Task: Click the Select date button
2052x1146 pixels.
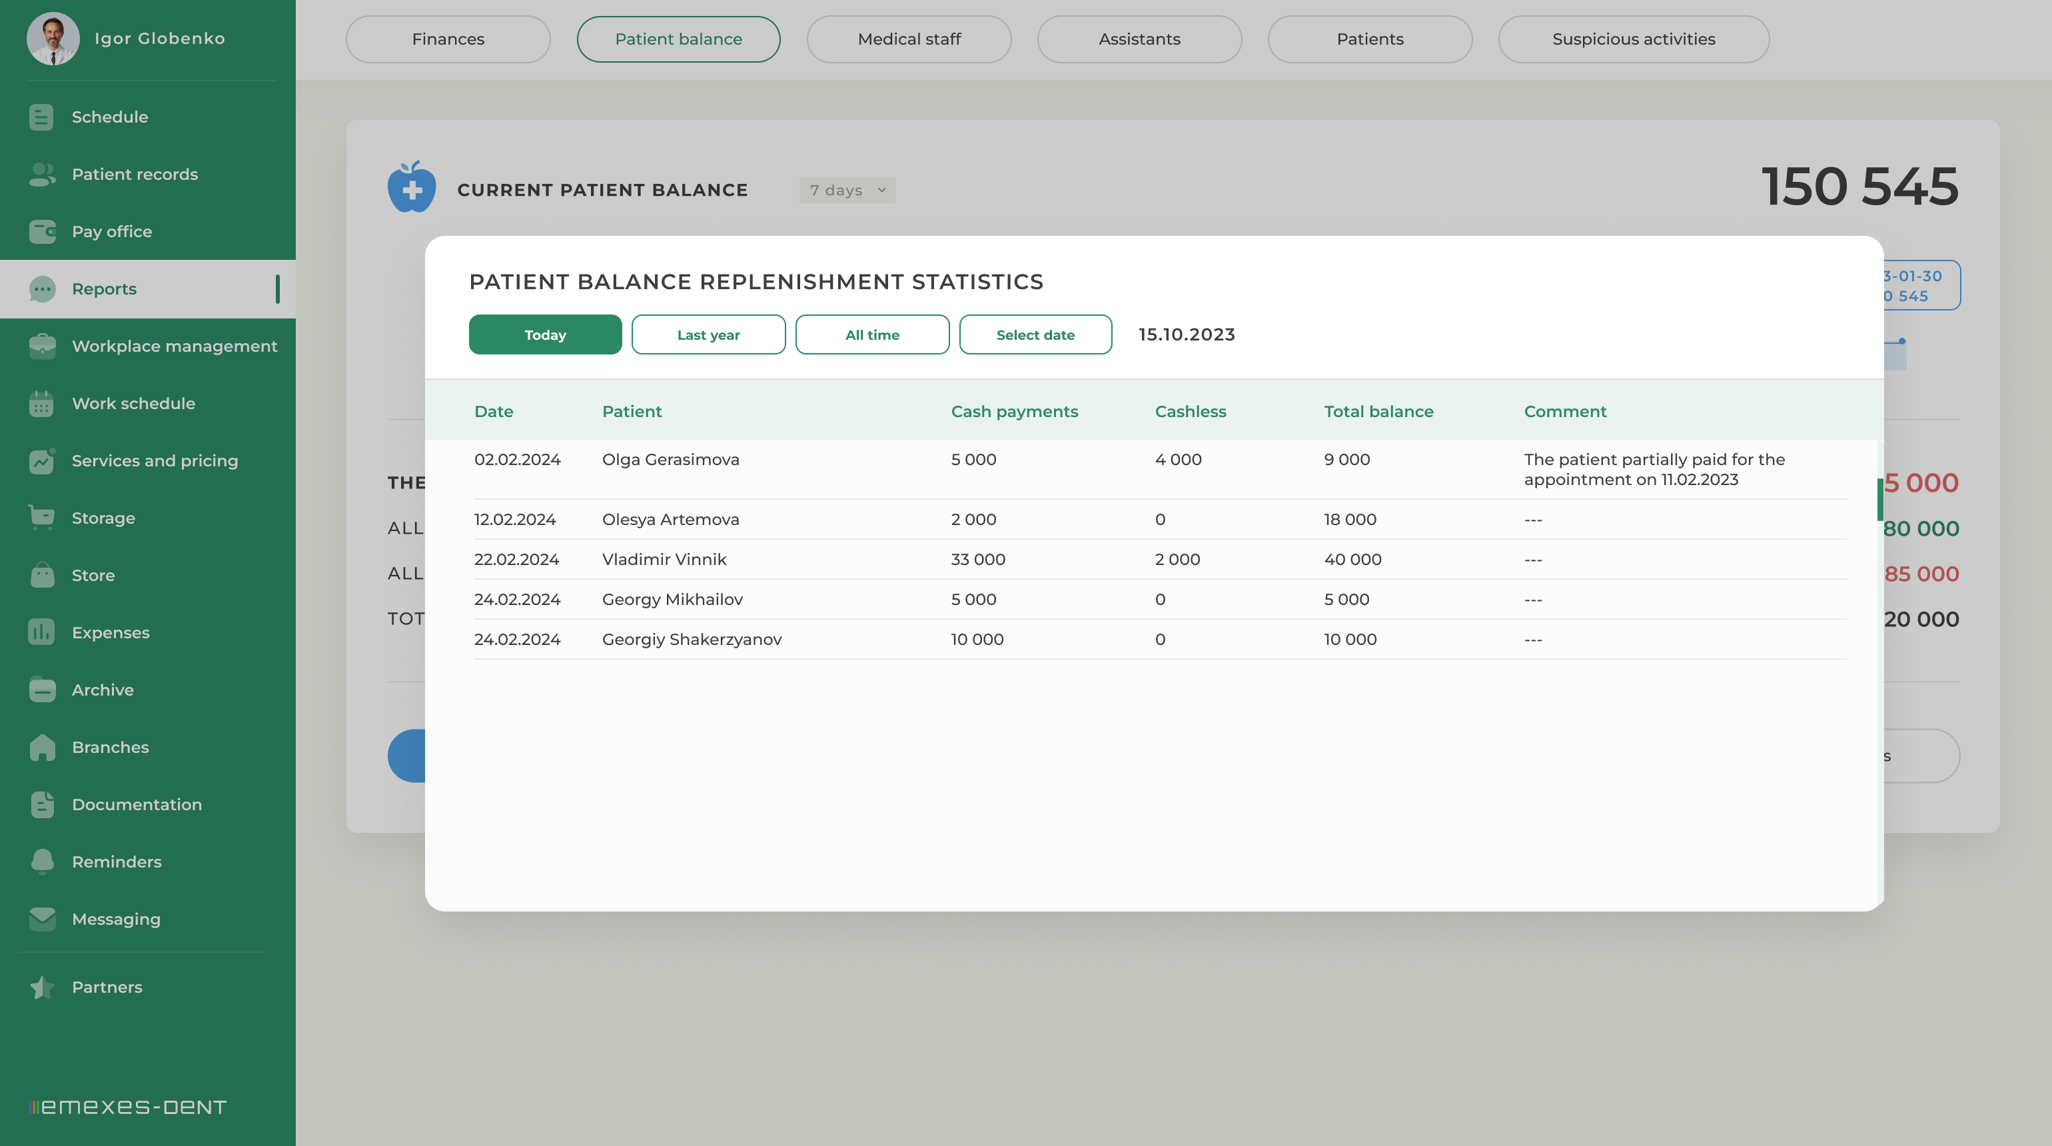Action: [x=1035, y=334]
